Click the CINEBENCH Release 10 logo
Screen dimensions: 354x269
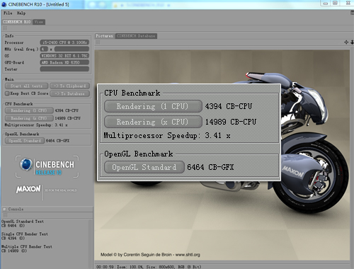47,167
